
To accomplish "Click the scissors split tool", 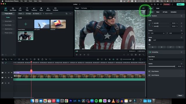I will (x=23, y=59).
